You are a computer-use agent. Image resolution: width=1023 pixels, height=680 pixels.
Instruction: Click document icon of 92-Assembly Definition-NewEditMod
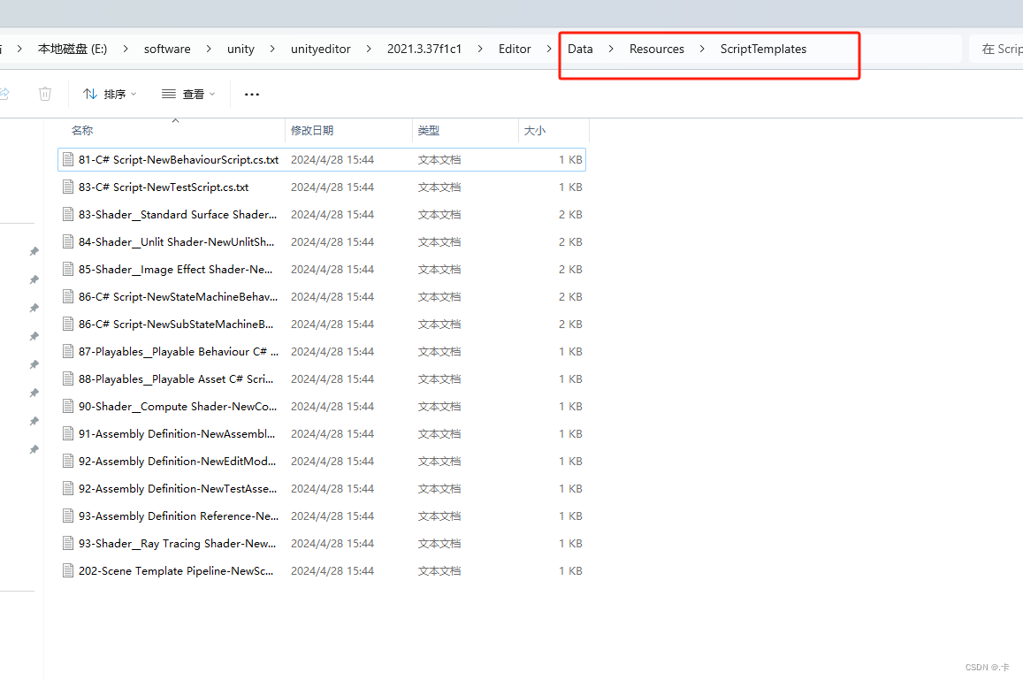pyautogui.click(x=68, y=462)
